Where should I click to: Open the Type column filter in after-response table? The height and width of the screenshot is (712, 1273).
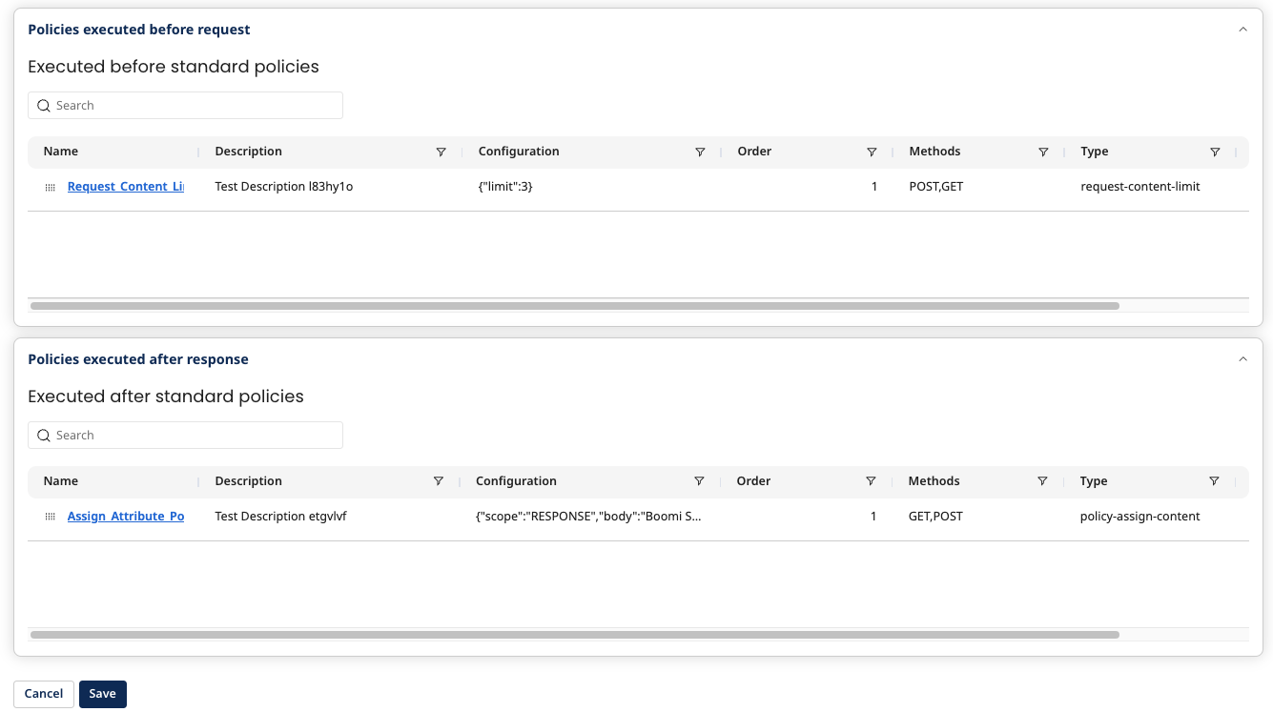click(1214, 481)
